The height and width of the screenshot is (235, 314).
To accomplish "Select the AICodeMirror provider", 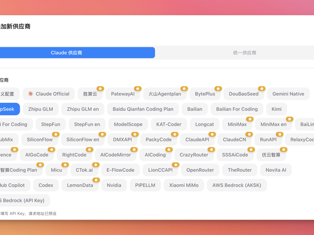I will [x=115, y=155].
